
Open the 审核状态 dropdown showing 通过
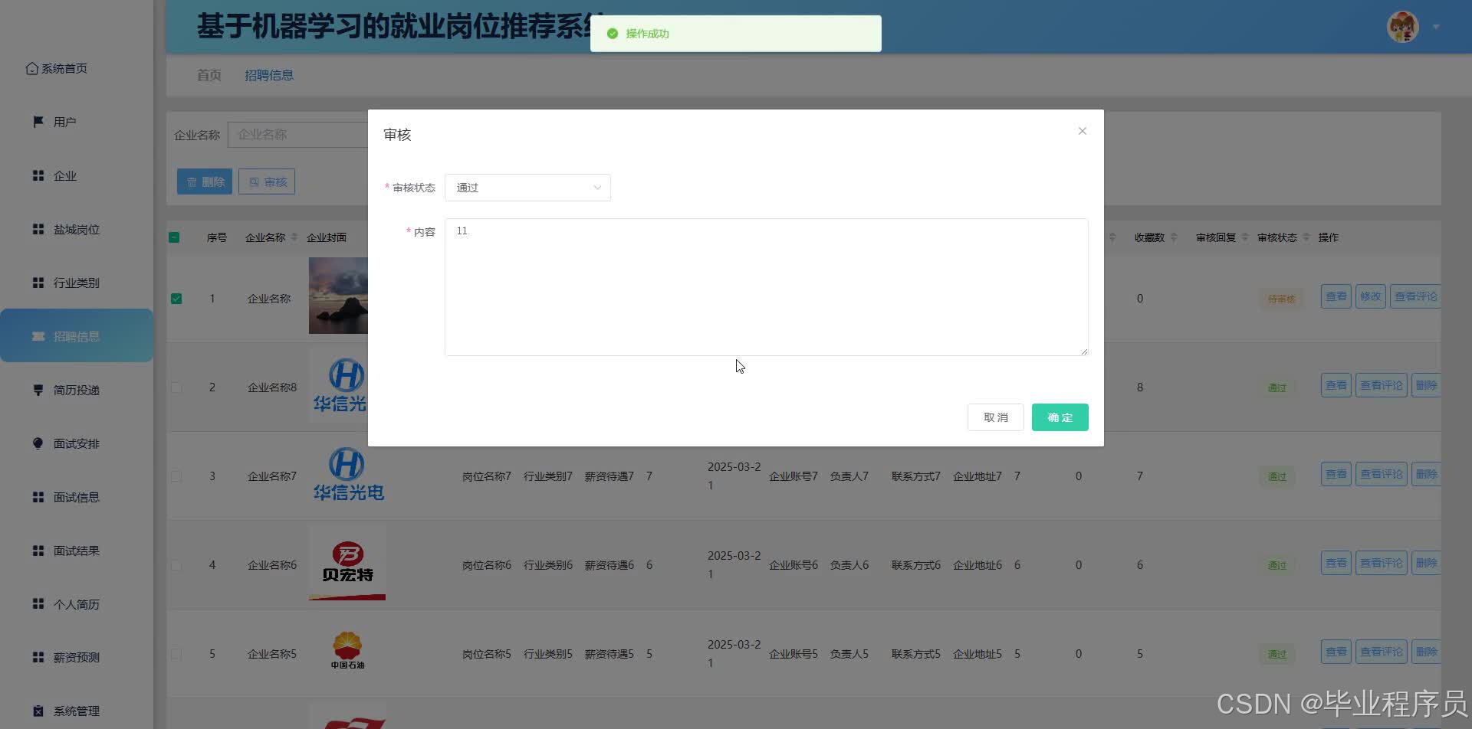[x=527, y=188]
